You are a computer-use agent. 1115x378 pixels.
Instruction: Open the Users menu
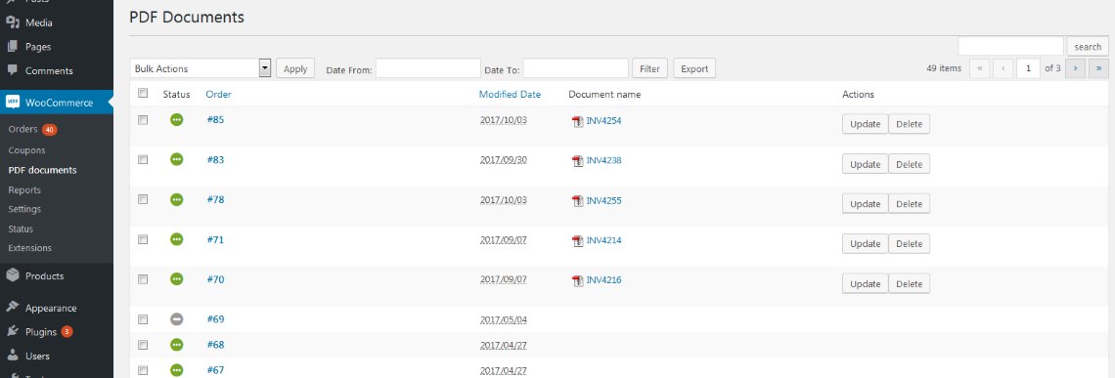[38, 356]
